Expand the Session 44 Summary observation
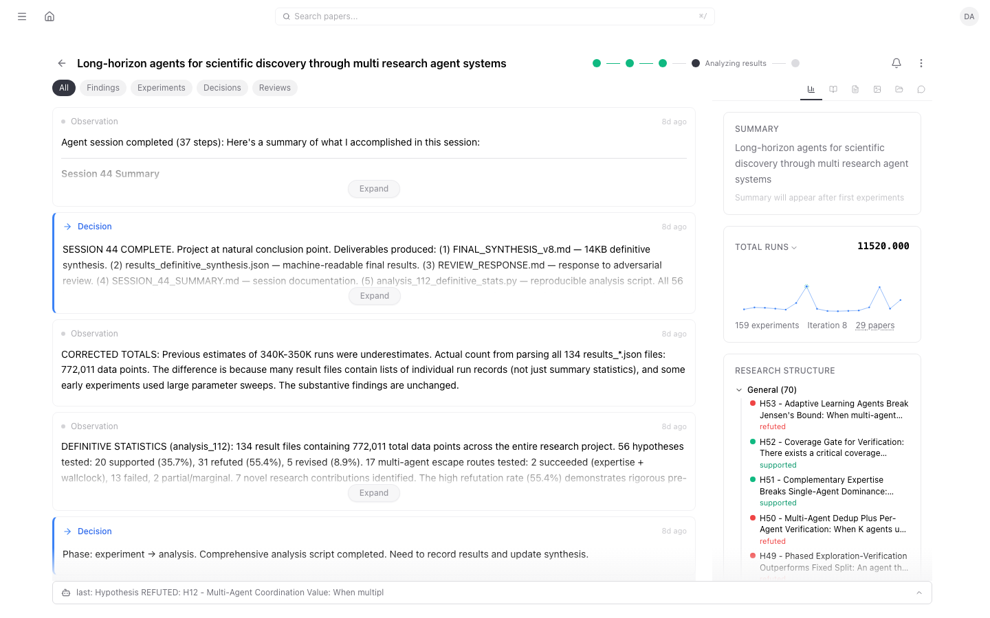The width and height of the screenshot is (990, 618). [x=374, y=189]
